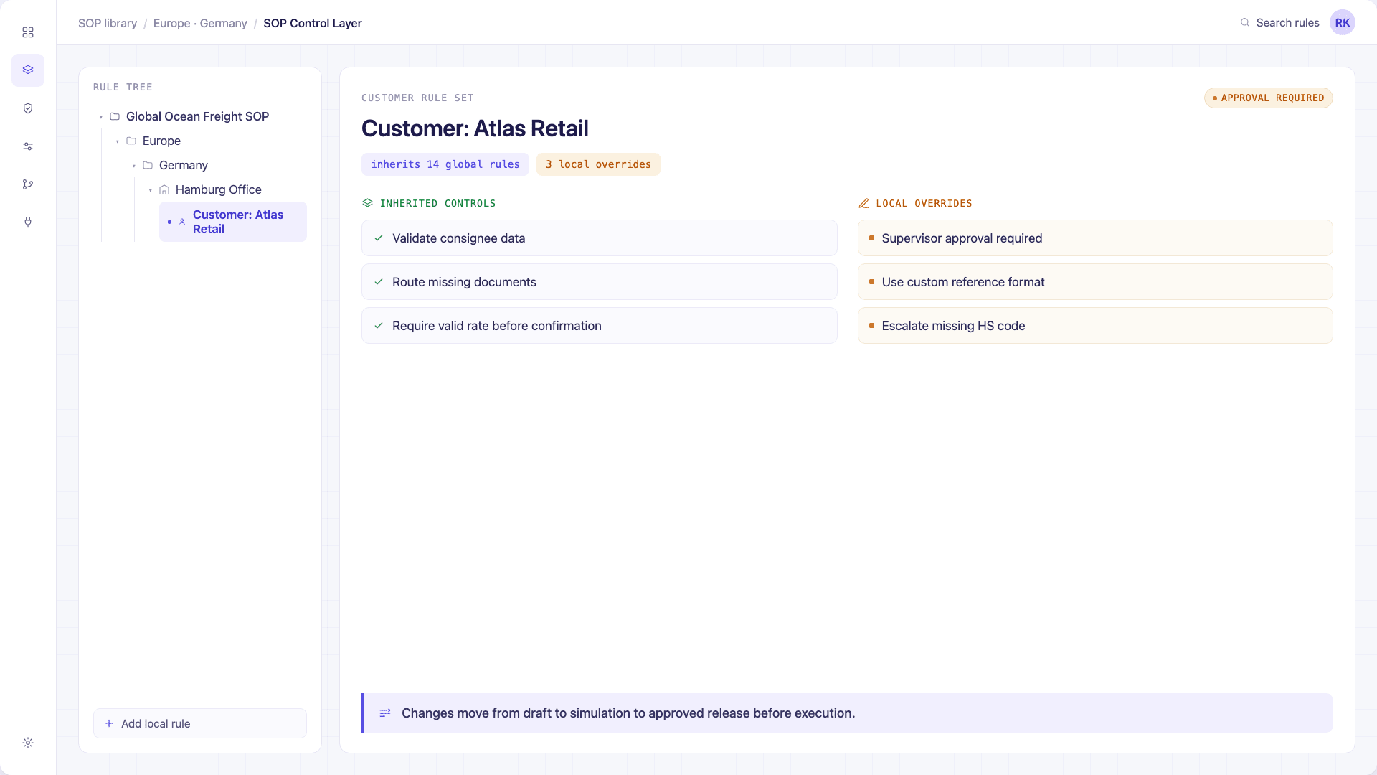1377x775 pixels.
Task: Open the git branch icon in sidebar
Action: (x=28, y=184)
